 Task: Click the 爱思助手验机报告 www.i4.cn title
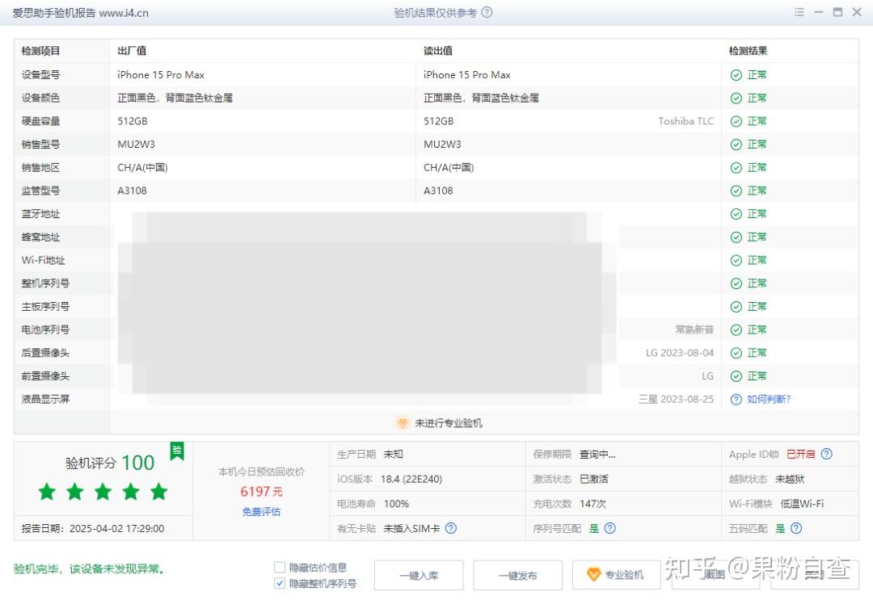80,13
